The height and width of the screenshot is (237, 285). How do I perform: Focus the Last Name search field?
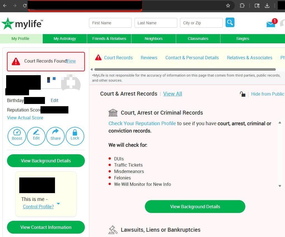156,23
